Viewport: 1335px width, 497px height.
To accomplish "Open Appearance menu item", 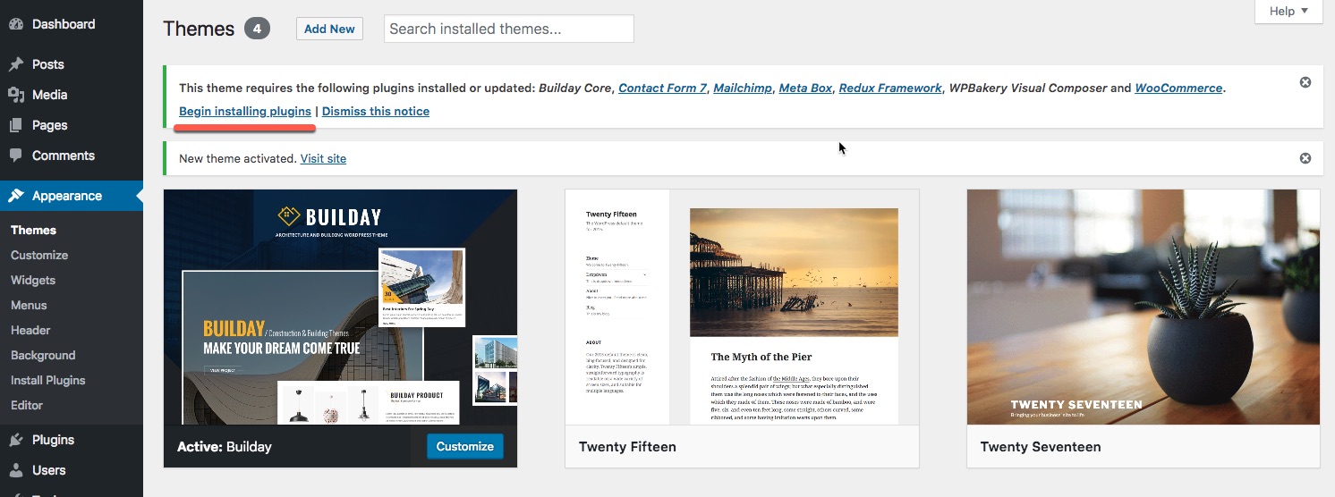I will (72, 196).
